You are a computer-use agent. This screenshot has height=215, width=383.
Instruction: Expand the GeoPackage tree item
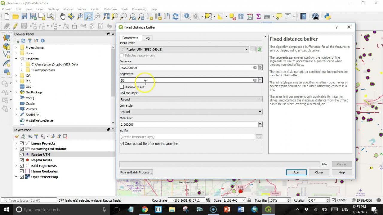pos(16,93)
